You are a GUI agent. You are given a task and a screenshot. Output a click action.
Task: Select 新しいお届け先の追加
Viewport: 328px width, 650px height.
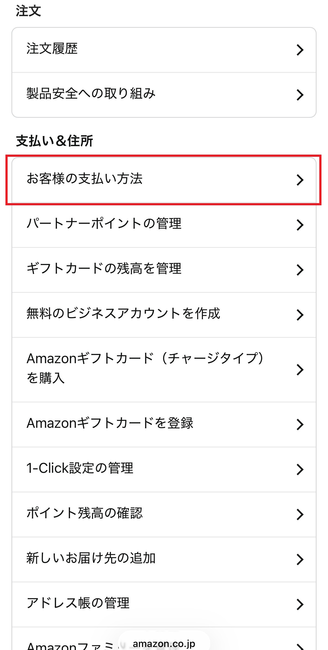[x=91, y=558]
